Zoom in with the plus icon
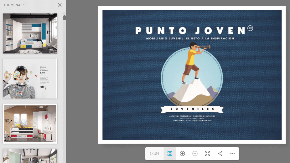The height and width of the screenshot is (163, 290). [x=182, y=154]
